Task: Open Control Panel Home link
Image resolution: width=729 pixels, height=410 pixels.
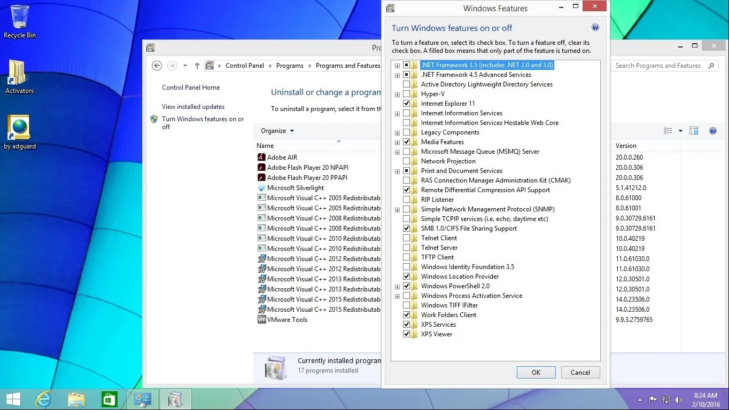Action: (191, 88)
